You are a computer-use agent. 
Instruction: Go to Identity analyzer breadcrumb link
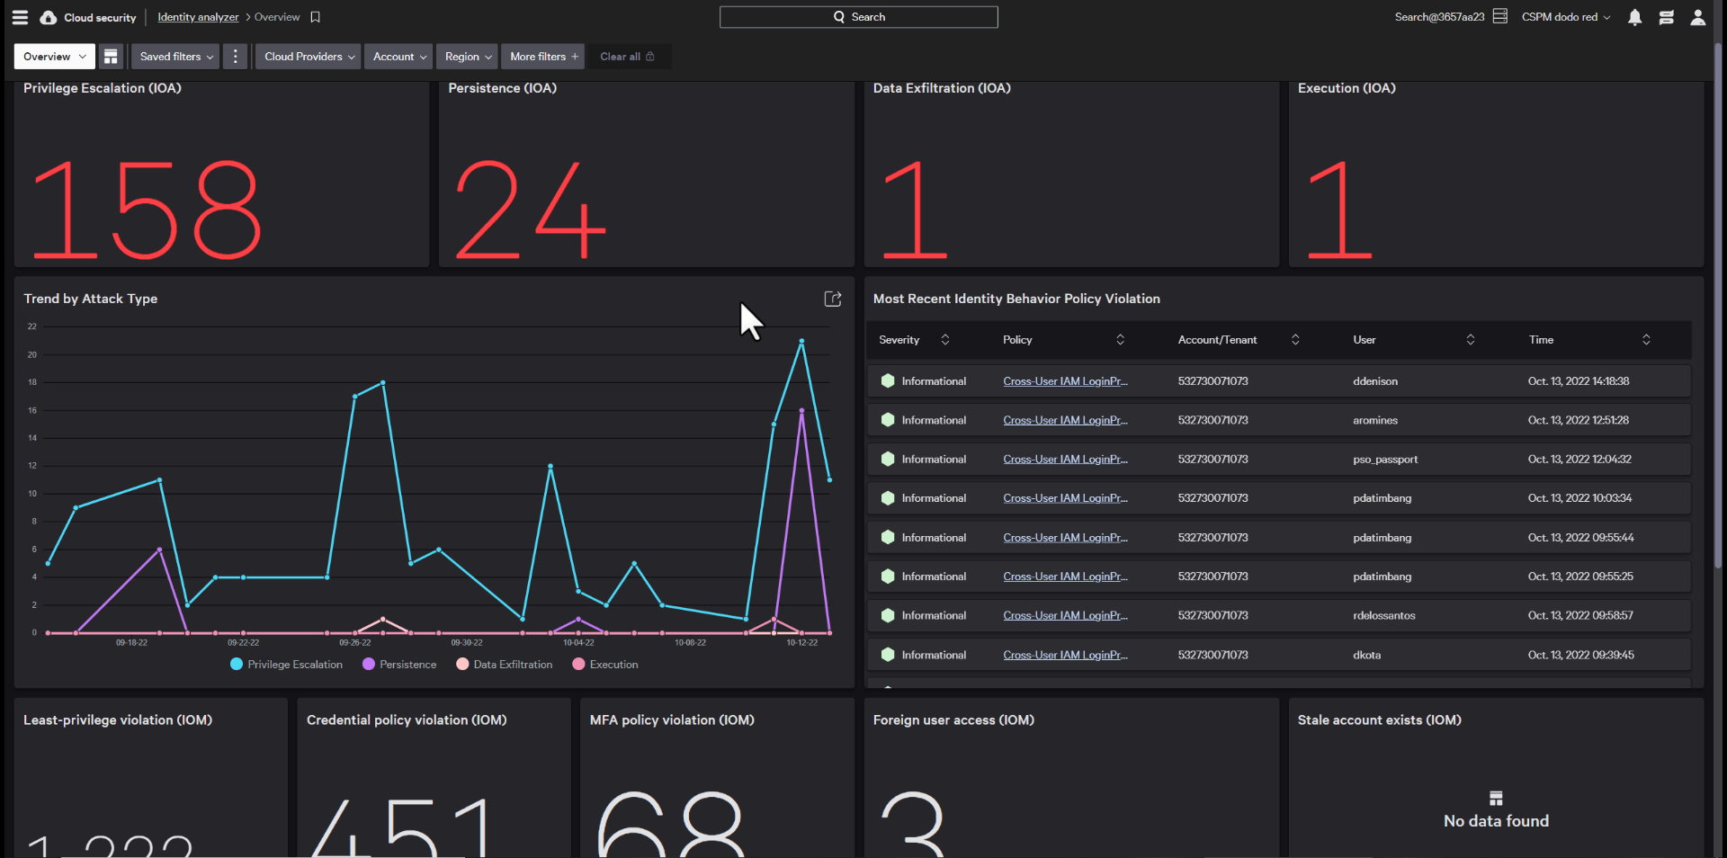(x=198, y=17)
